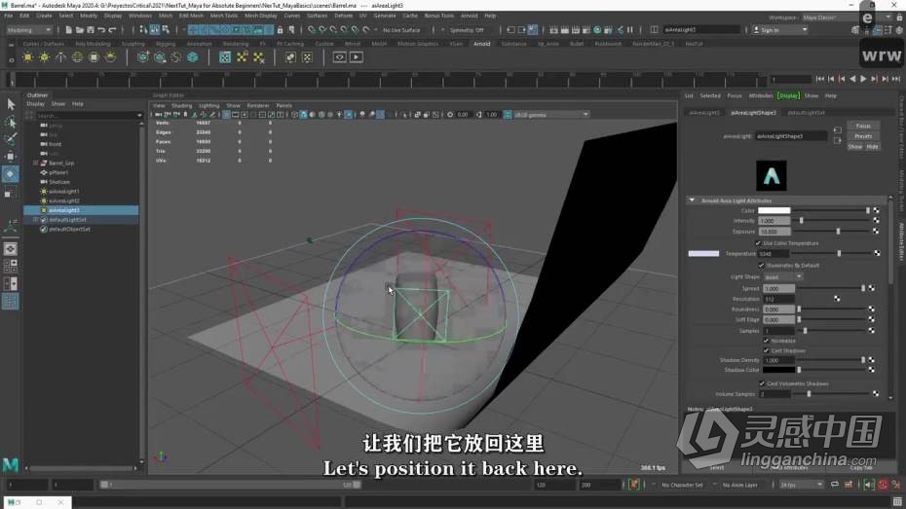The height and width of the screenshot is (509, 906).
Task: Click the Intensity value field
Action: pyautogui.click(x=774, y=221)
